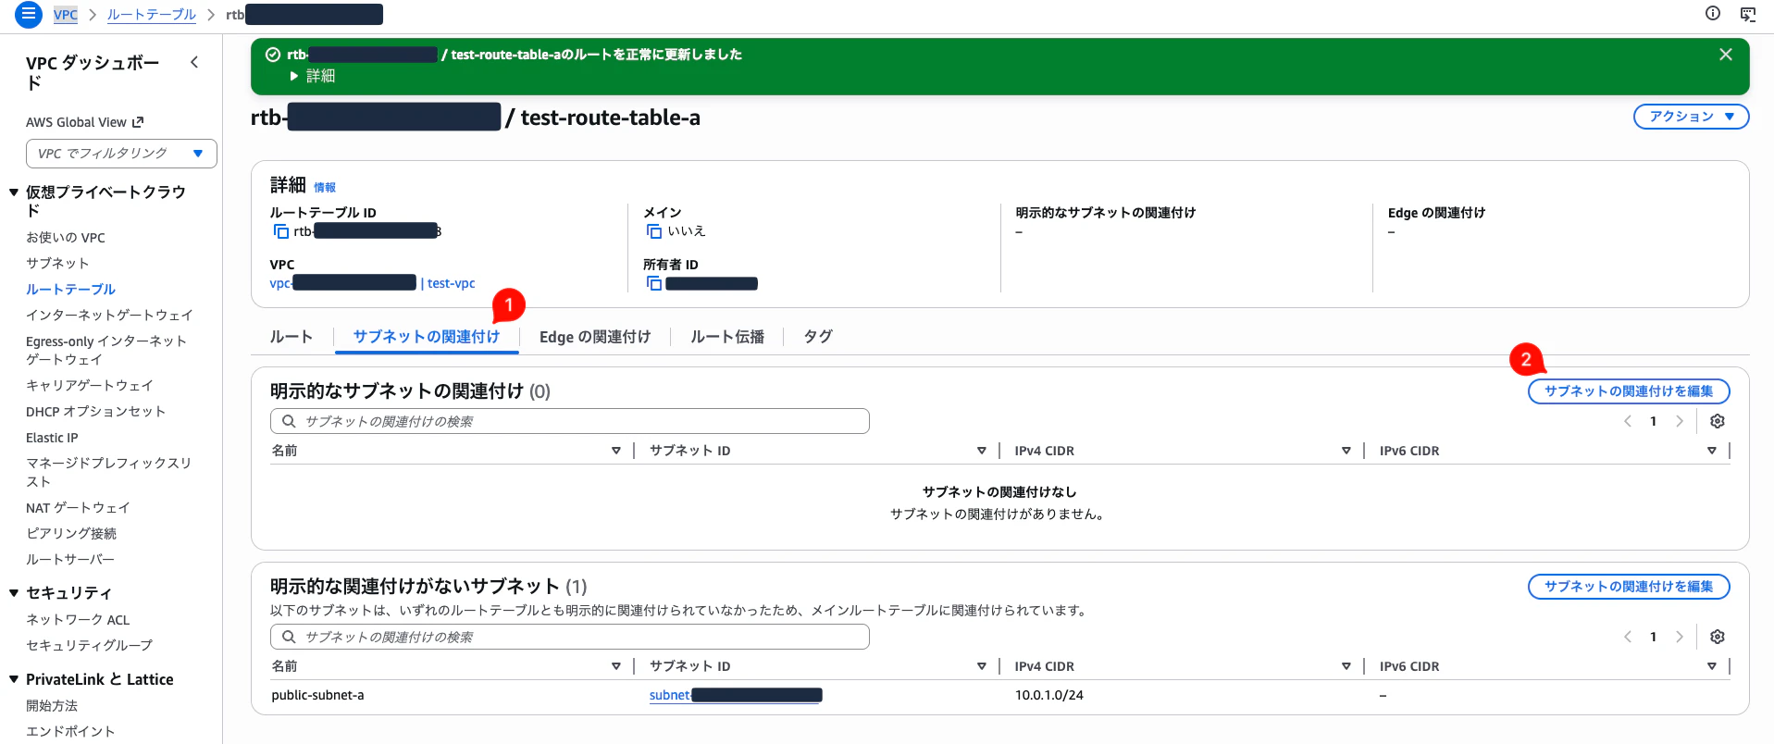
Task: Open インターネットゲートウェイ in sidebar
Action: pyautogui.click(x=109, y=316)
